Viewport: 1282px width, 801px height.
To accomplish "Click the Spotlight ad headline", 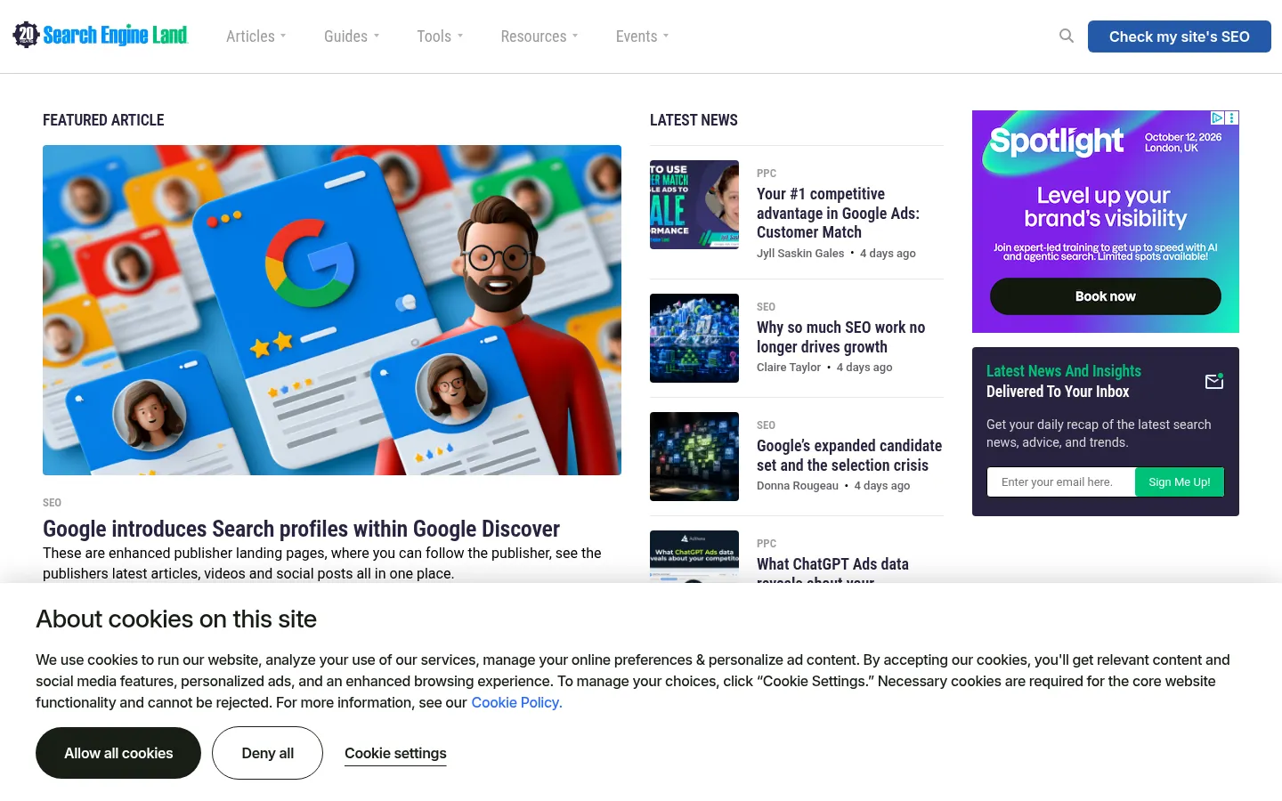I will click(x=1105, y=206).
